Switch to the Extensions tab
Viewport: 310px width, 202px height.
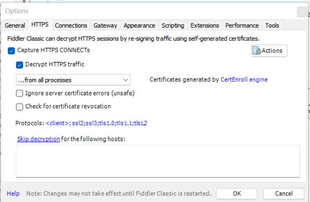[x=205, y=25]
